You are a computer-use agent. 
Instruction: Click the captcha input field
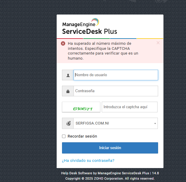(130, 107)
